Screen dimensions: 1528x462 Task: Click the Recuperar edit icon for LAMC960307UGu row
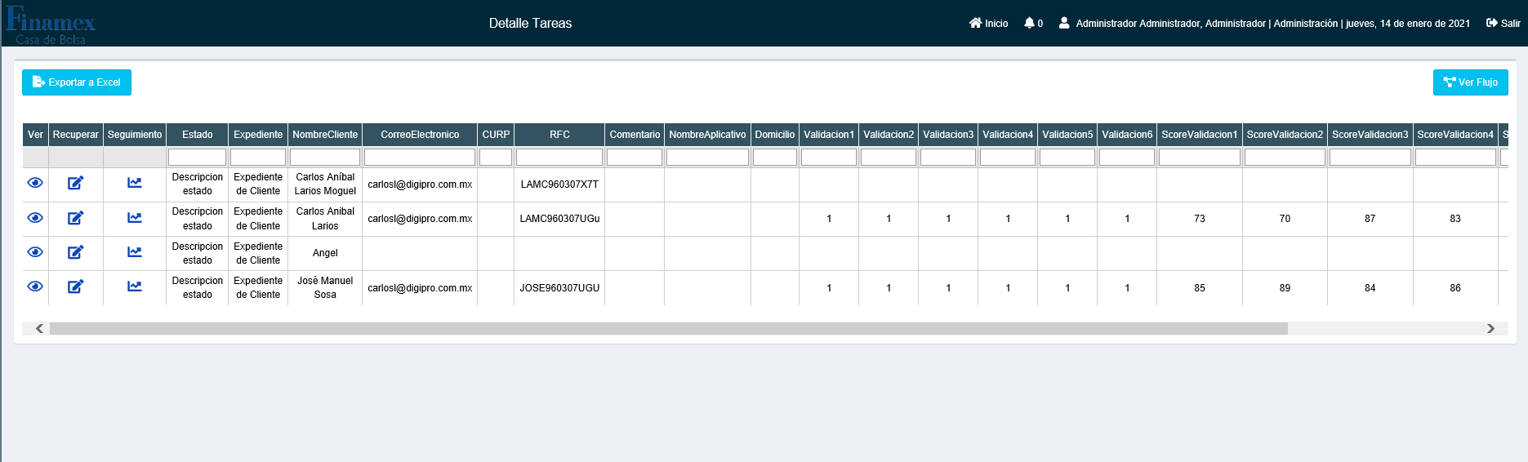[x=75, y=218]
